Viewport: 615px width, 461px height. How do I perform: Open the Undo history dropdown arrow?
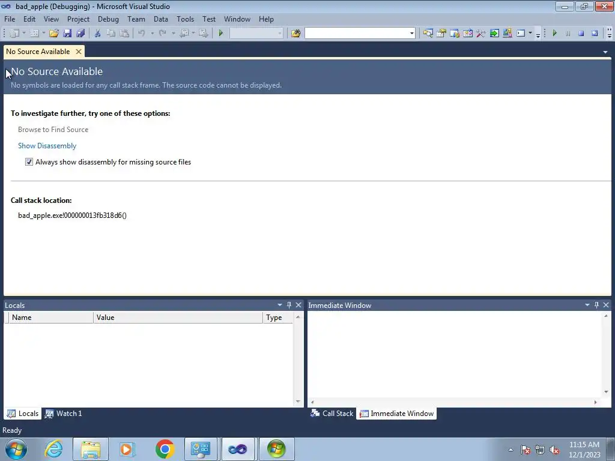tap(152, 34)
